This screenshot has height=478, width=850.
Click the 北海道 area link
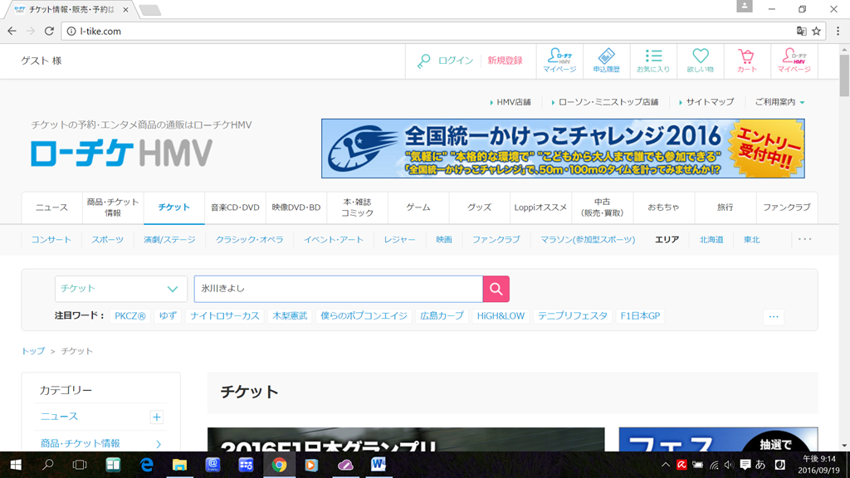pos(711,240)
